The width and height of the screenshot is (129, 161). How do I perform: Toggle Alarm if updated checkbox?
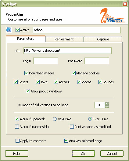pyautogui.click(x=17, y=119)
